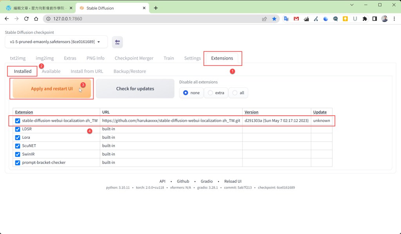Switch to the txt2img tab
The height and width of the screenshot is (234, 401).
click(x=18, y=58)
